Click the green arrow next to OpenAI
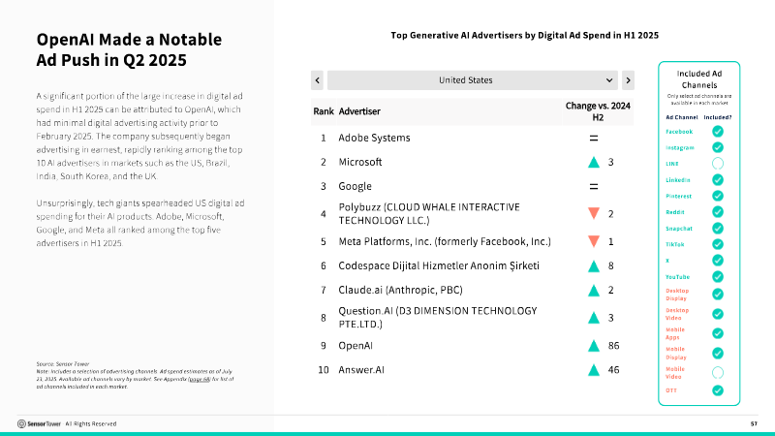 point(594,346)
